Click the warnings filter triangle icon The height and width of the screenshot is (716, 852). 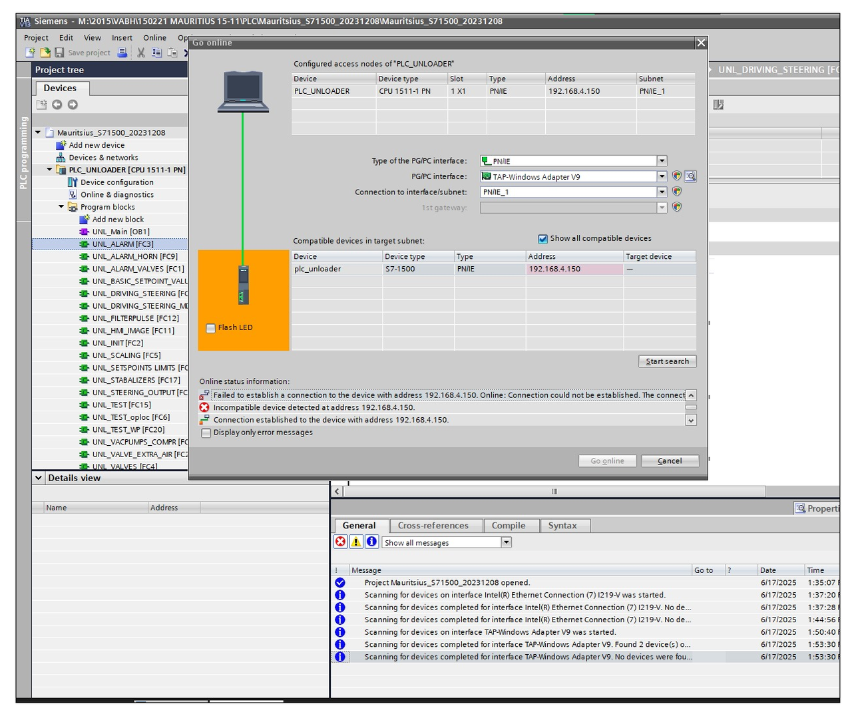(x=356, y=542)
